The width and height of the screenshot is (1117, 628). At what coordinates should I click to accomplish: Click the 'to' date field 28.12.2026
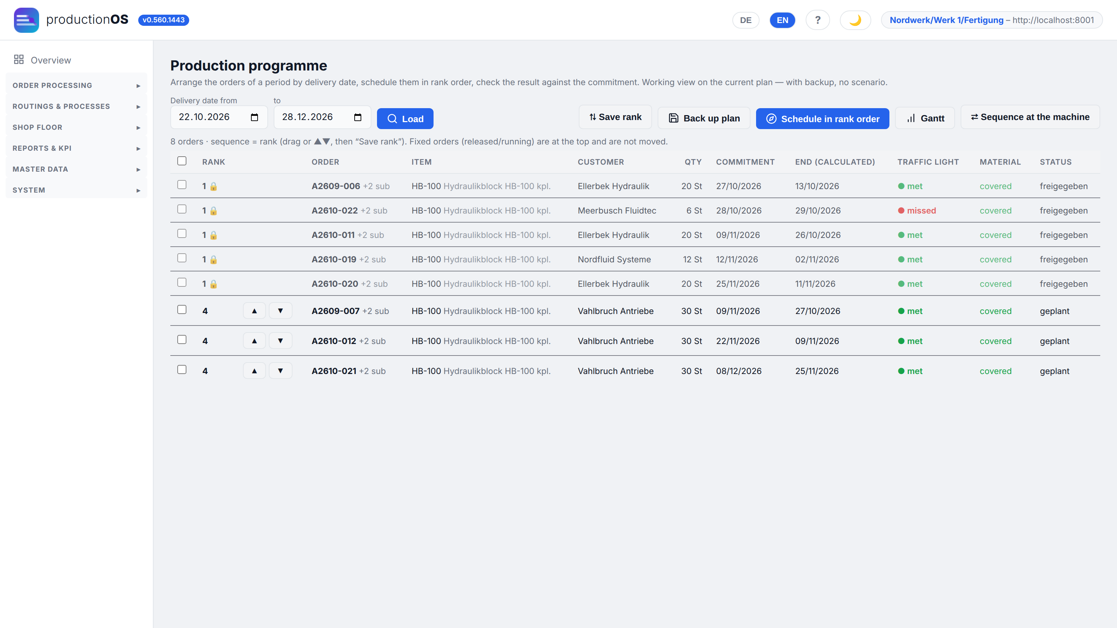322,117
